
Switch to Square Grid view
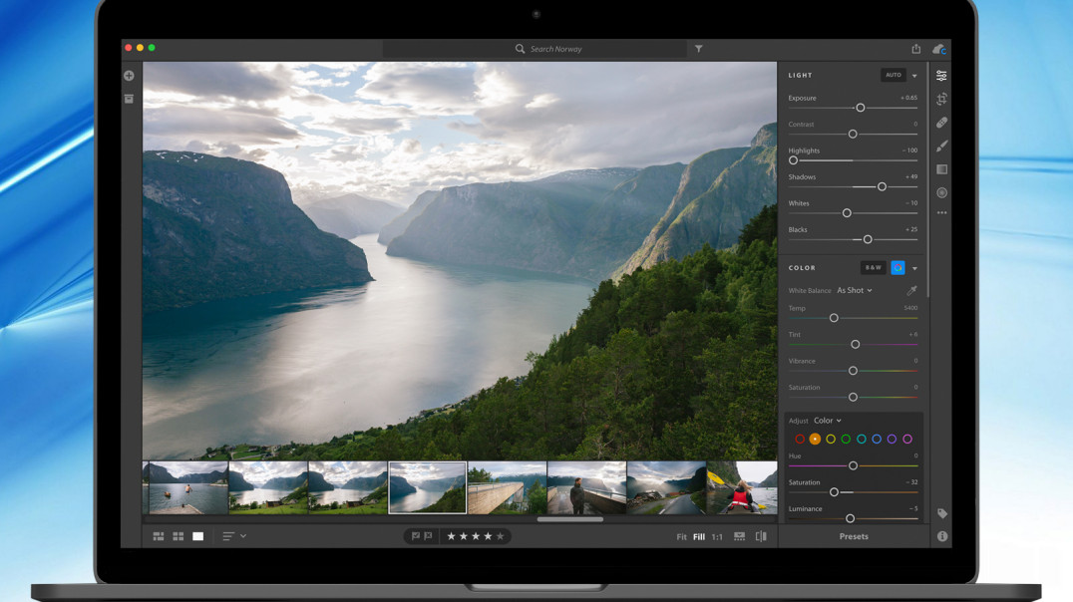click(x=178, y=536)
